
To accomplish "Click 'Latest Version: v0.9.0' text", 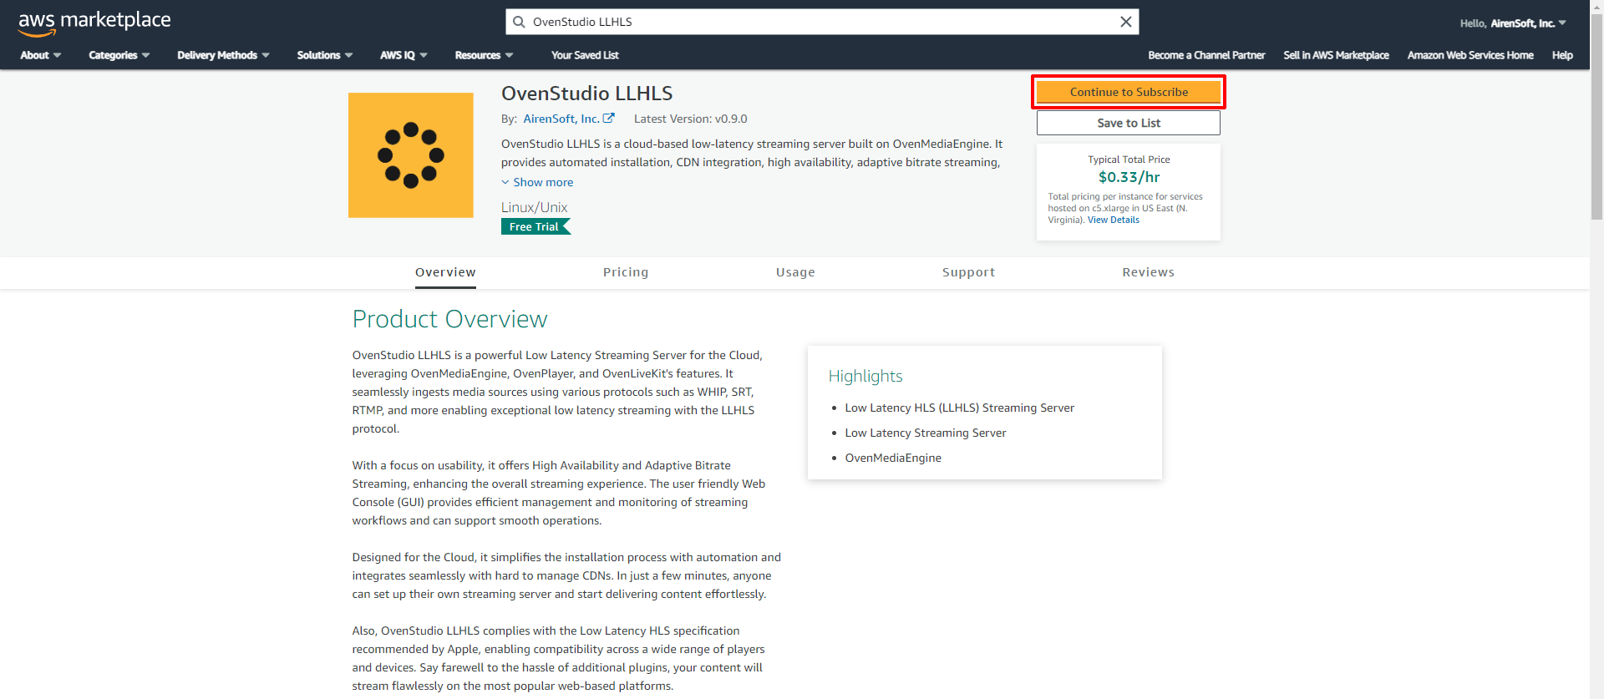I will (690, 119).
